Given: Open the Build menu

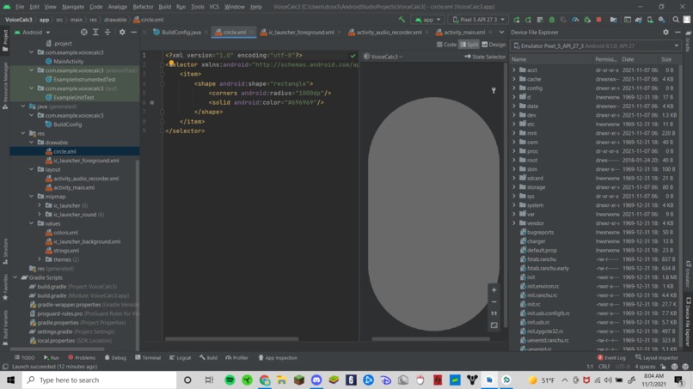Looking at the screenshot, I should tap(164, 7).
